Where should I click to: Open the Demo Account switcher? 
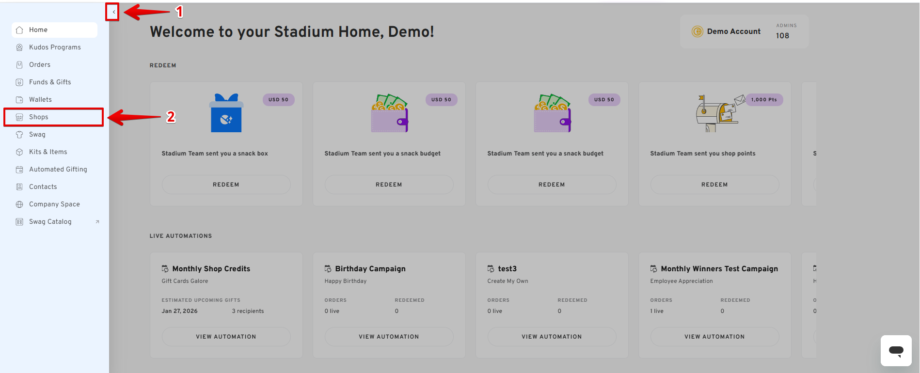point(733,31)
